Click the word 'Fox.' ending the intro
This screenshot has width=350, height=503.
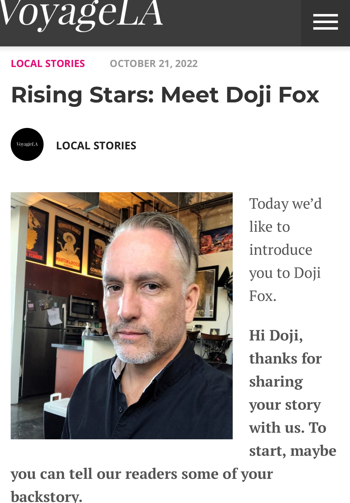coord(263,296)
